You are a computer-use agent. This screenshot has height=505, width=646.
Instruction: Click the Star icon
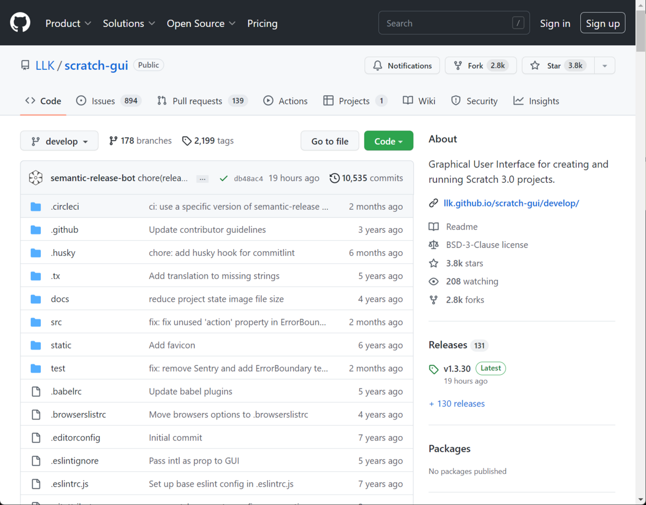point(535,66)
